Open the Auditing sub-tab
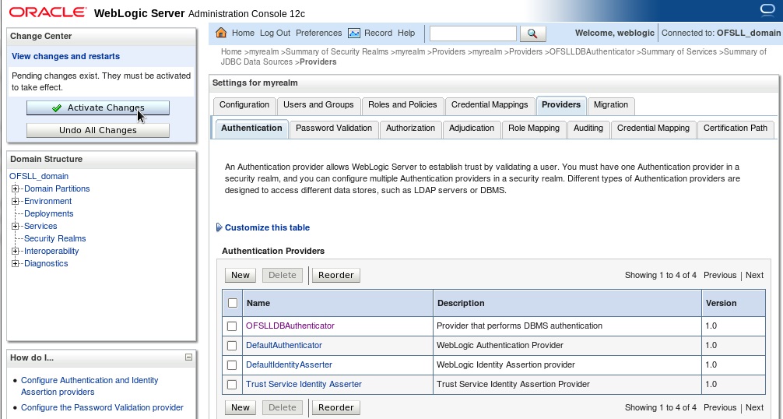This screenshot has height=419, width=783. [x=588, y=129]
